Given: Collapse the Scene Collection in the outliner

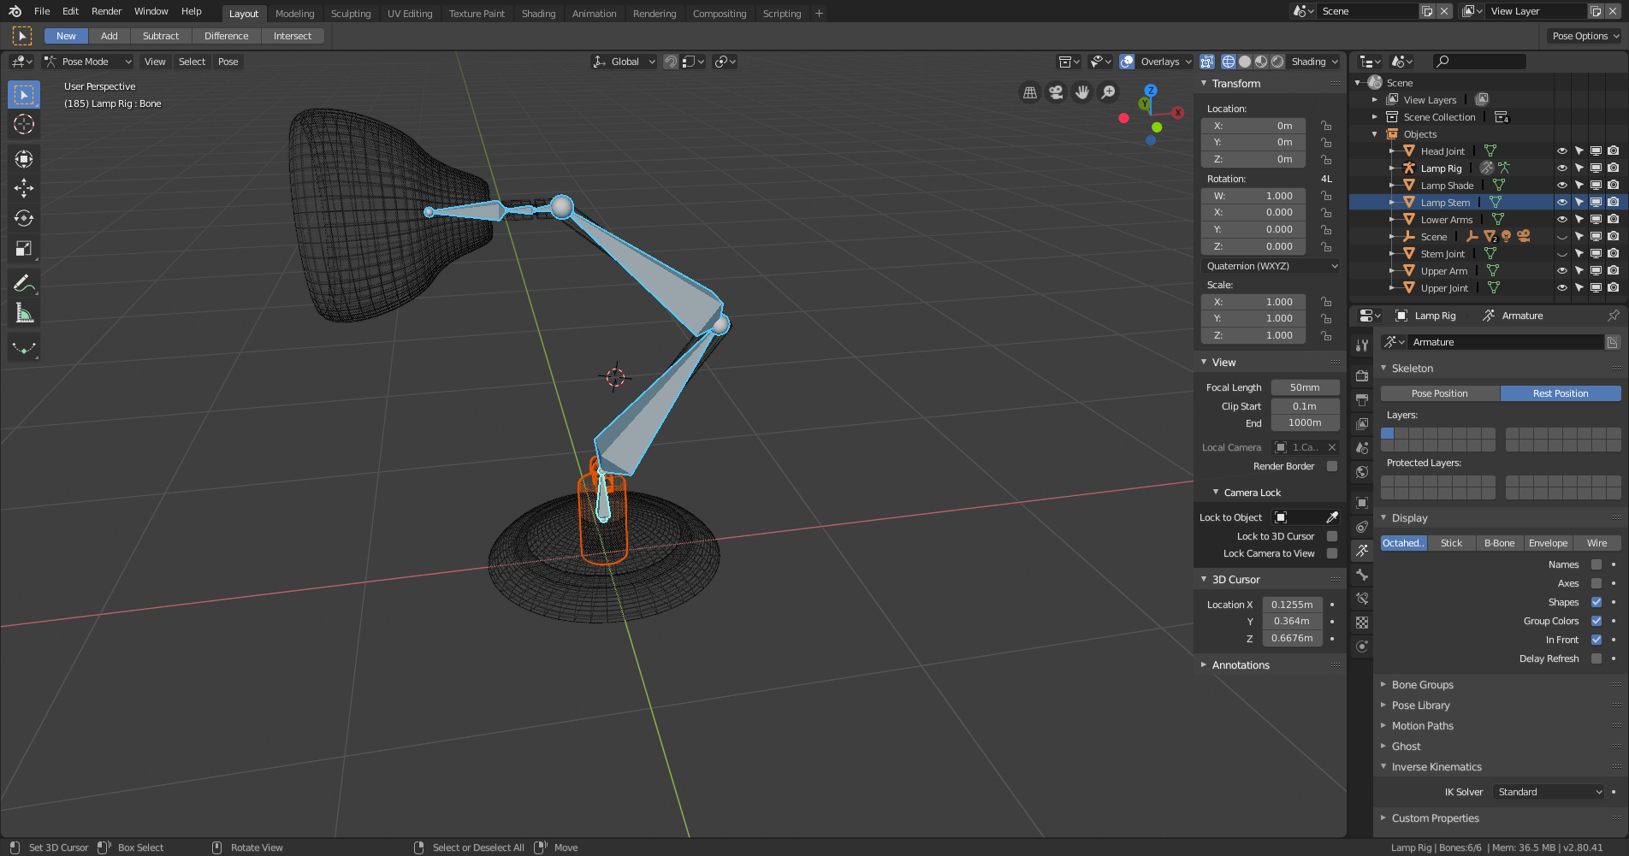Looking at the screenshot, I should pyautogui.click(x=1375, y=116).
